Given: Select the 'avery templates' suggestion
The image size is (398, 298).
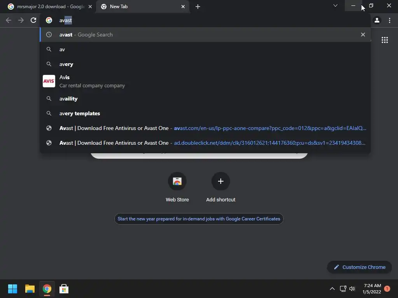Looking at the screenshot, I should click(205, 113).
